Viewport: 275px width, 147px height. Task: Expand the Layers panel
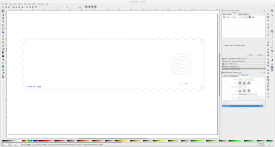(243, 64)
